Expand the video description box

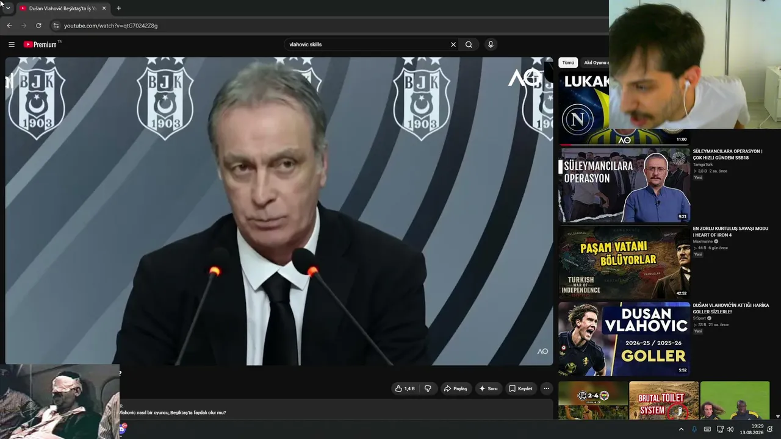click(x=336, y=410)
